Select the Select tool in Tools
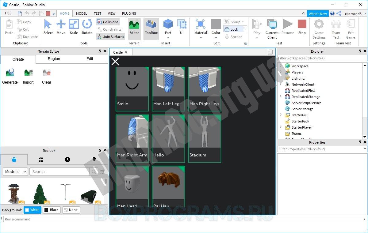 click(48, 27)
